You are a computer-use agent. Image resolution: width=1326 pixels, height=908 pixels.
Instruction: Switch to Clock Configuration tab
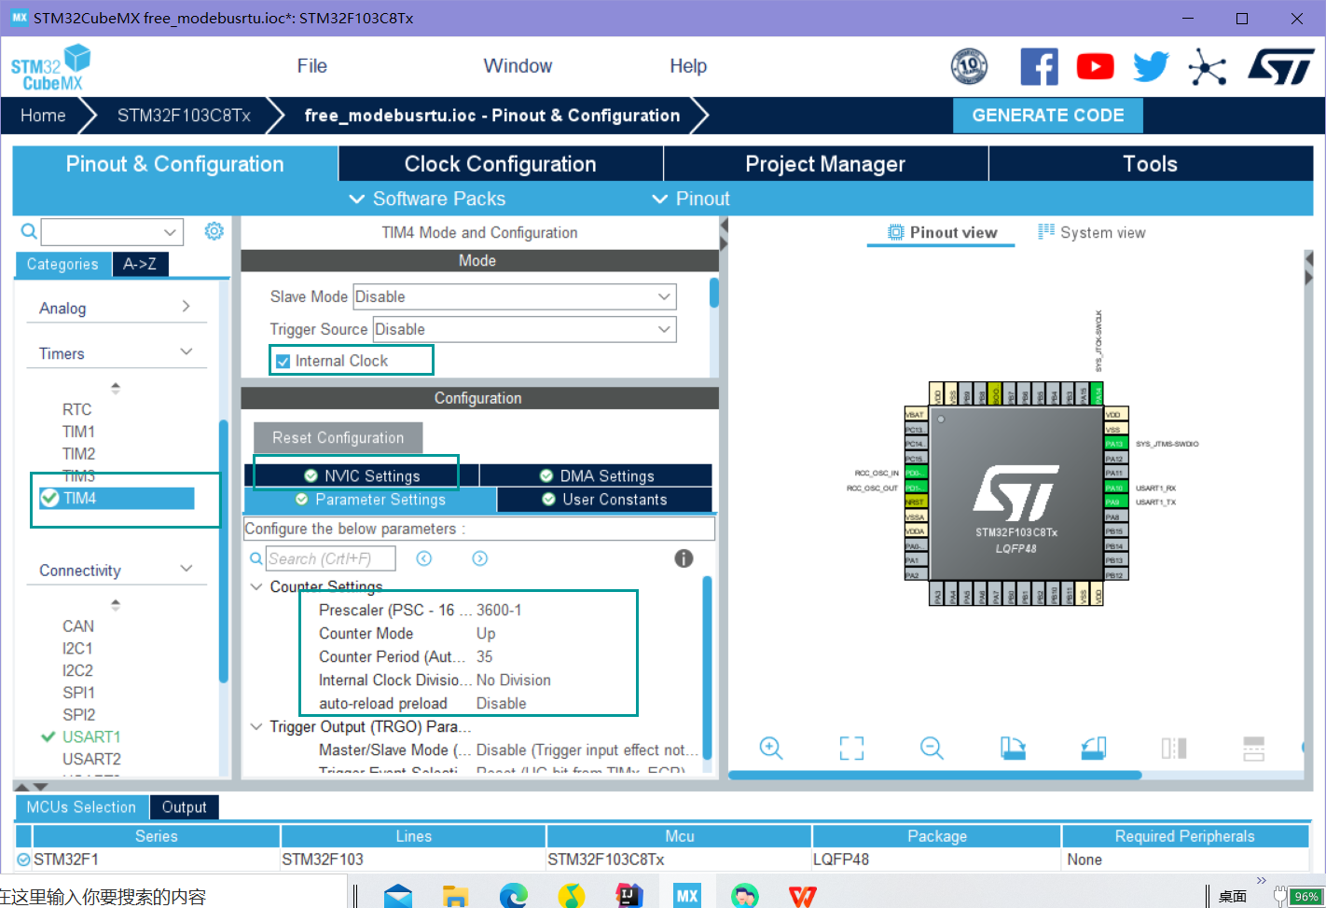click(x=501, y=164)
